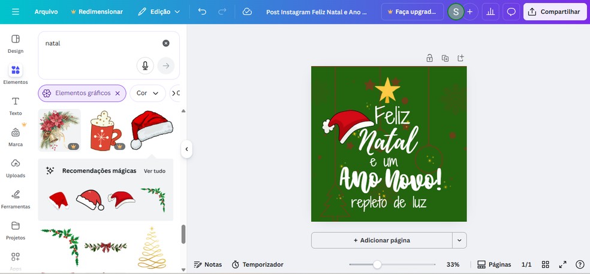Click the Recomendações mágicas heading
Viewport: 590px width, 274px height.
click(x=99, y=171)
